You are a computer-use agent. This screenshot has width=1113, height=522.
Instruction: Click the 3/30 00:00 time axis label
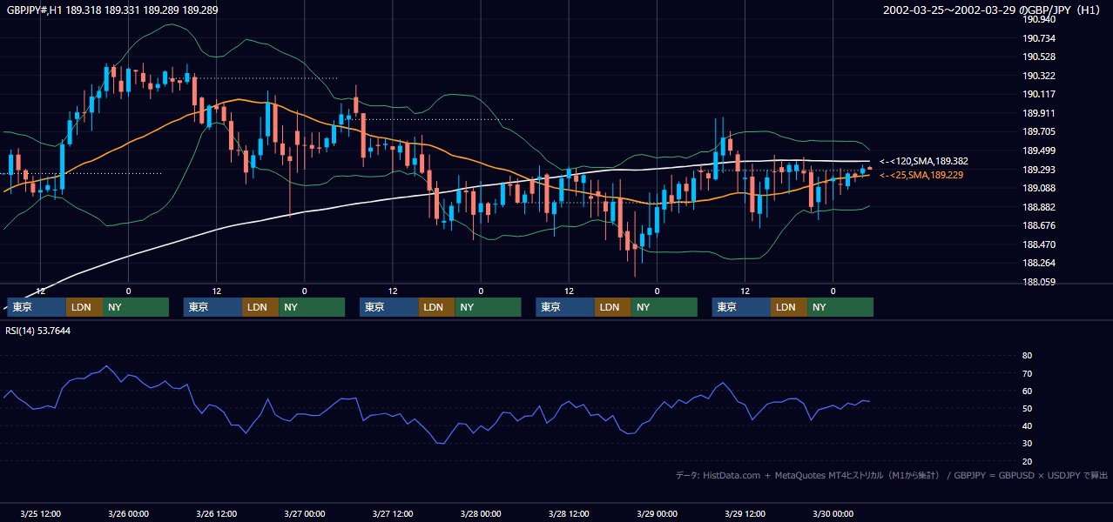[x=833, y=513]
